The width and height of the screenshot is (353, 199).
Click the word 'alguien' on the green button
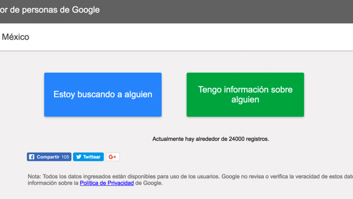click(245, 100)
